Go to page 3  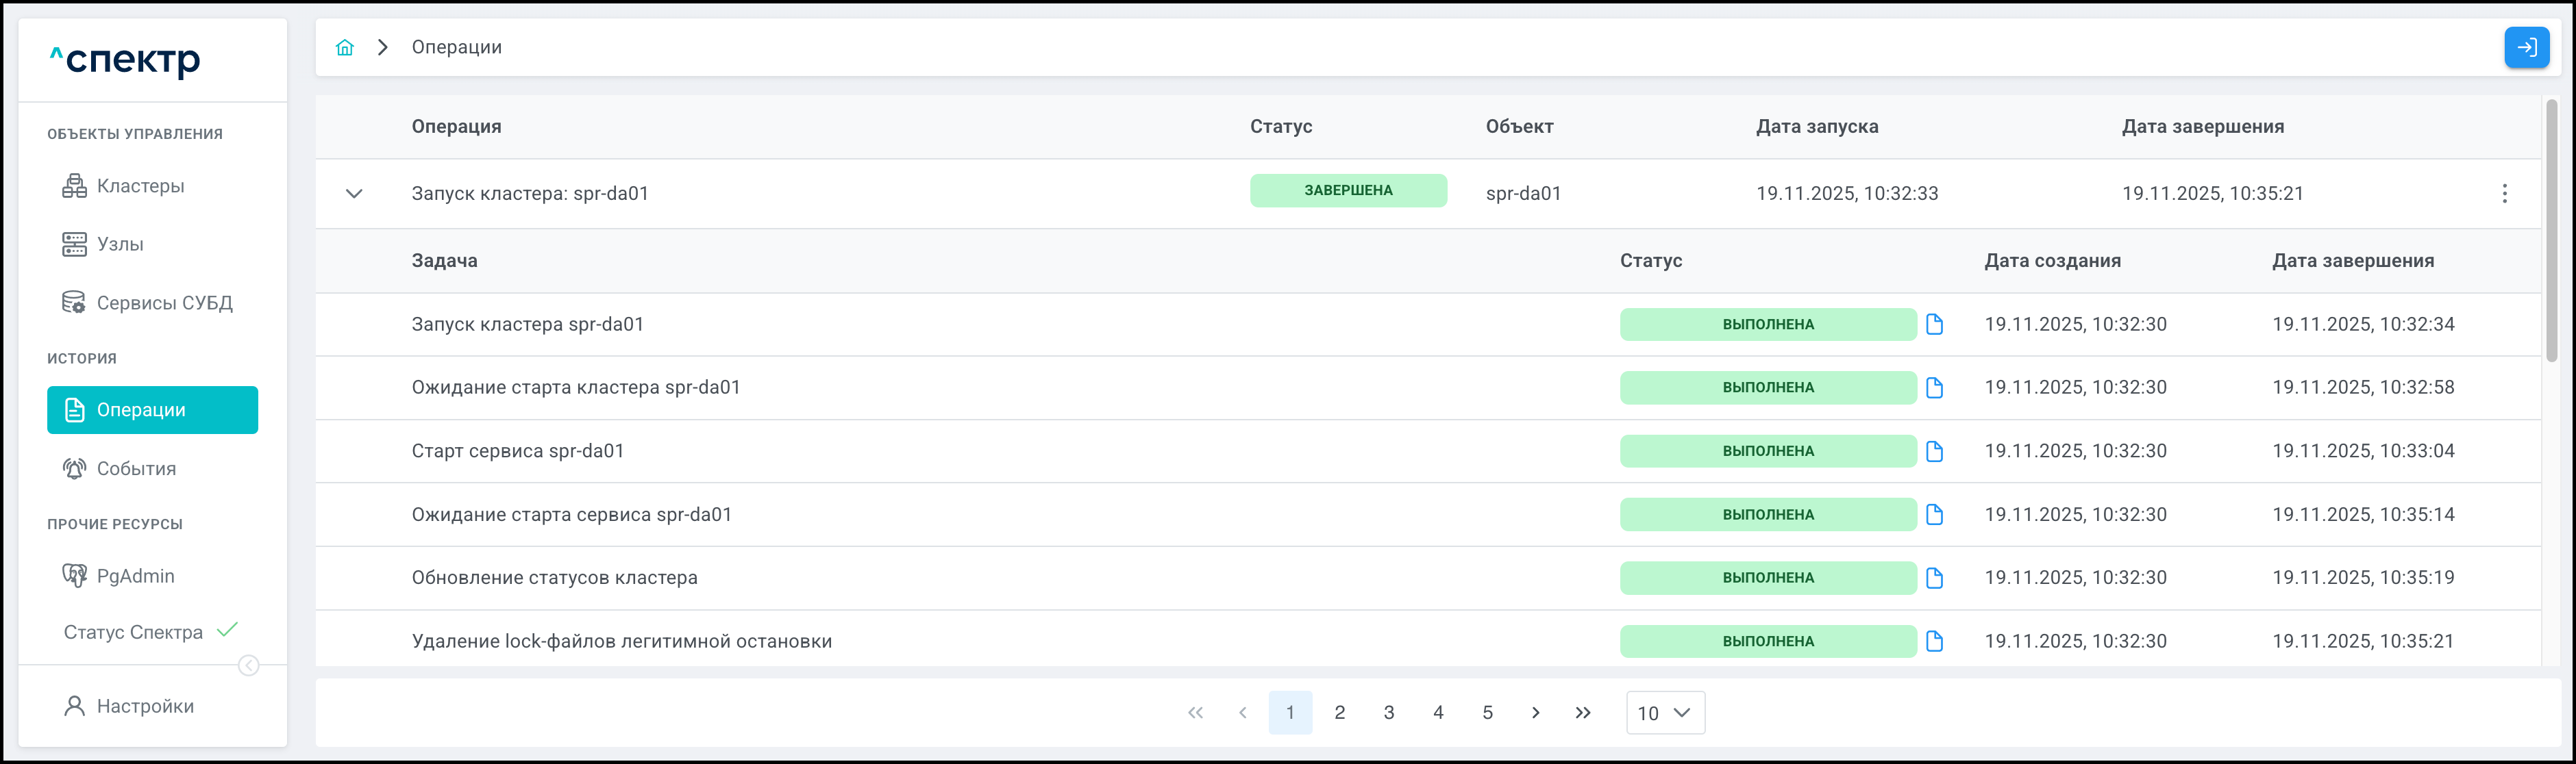[x=1388, y=713]
